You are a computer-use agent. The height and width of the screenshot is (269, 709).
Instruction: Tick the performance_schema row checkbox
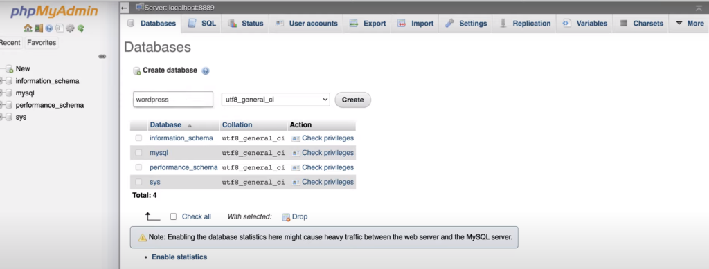tap(138, 167)
